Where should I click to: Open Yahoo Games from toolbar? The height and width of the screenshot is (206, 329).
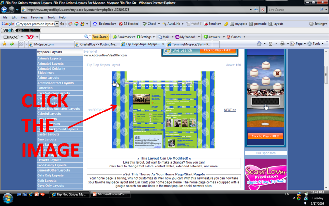[x=234, y=37]
